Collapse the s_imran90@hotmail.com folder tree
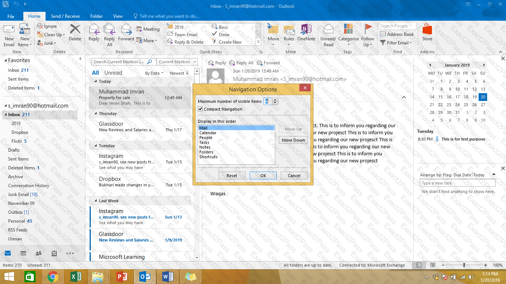506x284 pixels. point(5,106)
